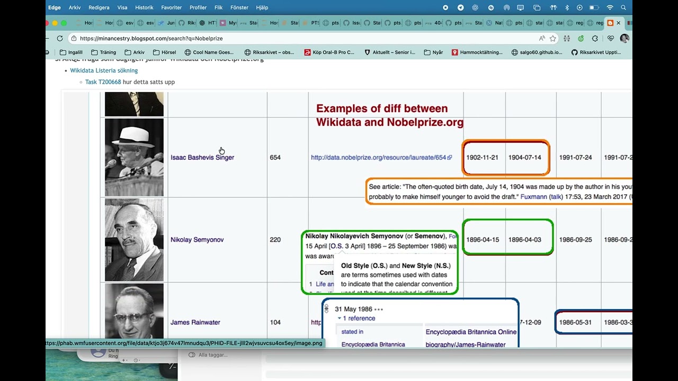Screen dimensions: 678x381
Task: Open the Redigera menu
Action: tap(99, 7)
